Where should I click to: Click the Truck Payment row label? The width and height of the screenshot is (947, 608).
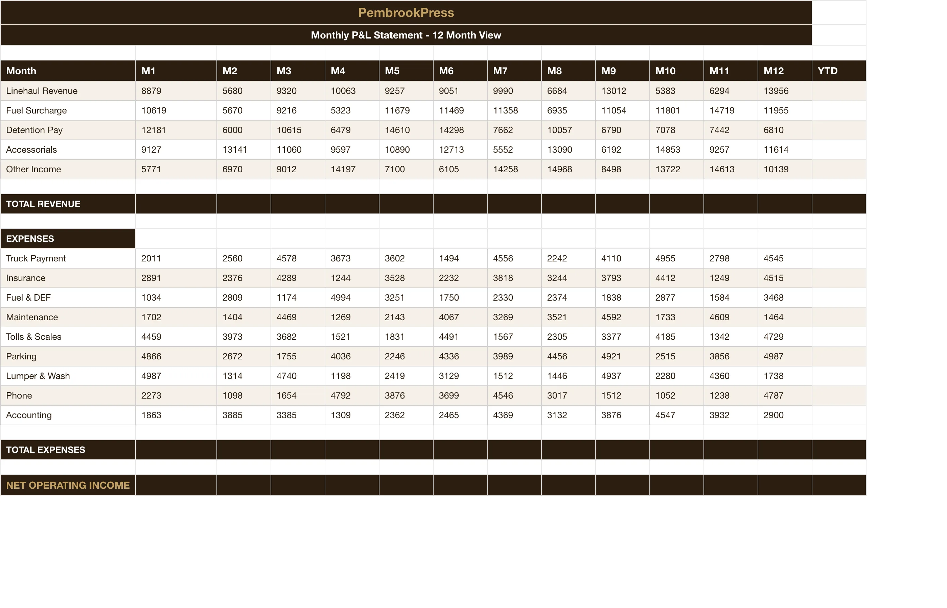[68, 258]
